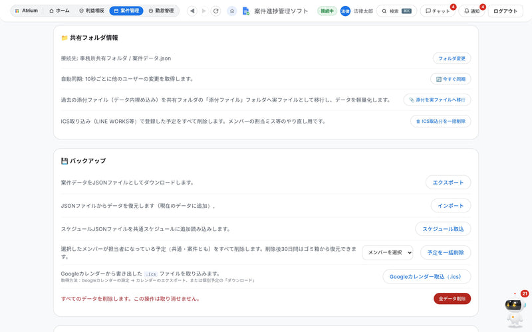Click the round home icon button
Image resolution: width=532 pixels, height=332 pixels.
(232, 11)
